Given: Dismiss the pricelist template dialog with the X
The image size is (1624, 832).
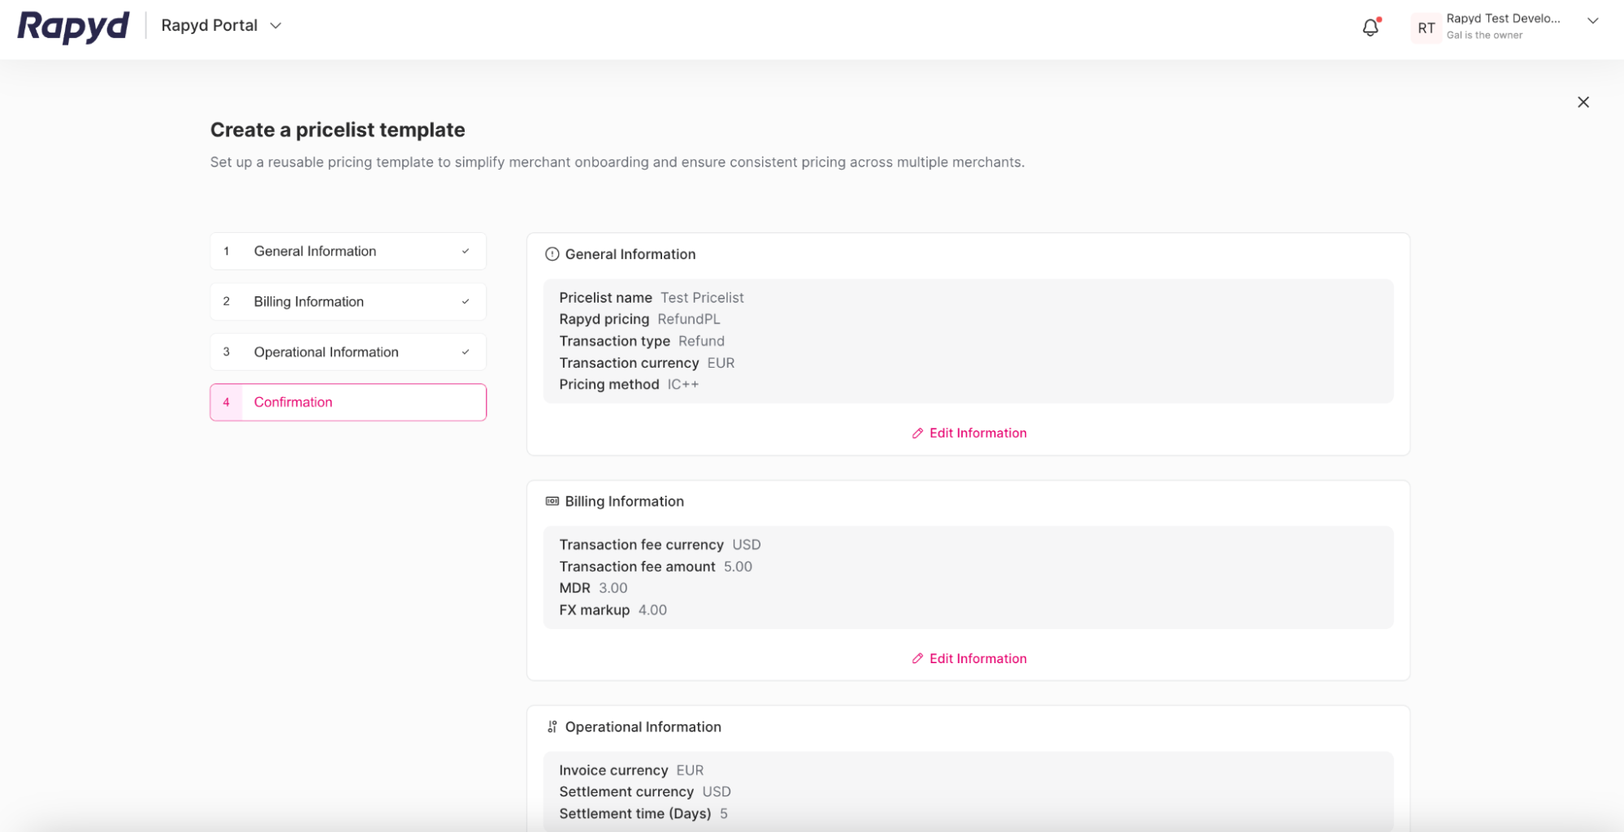Looking at the screenshot, I should point(1583,102).
